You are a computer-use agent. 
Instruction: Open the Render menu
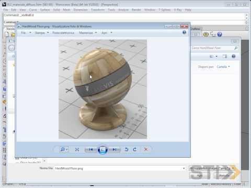(x=136, y=10)
